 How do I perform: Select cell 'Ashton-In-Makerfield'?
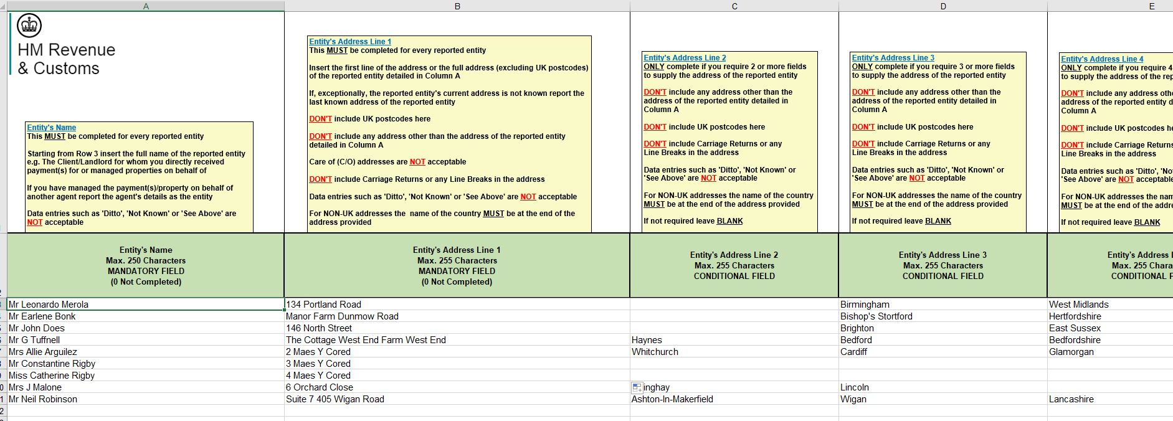coord(734,399)
